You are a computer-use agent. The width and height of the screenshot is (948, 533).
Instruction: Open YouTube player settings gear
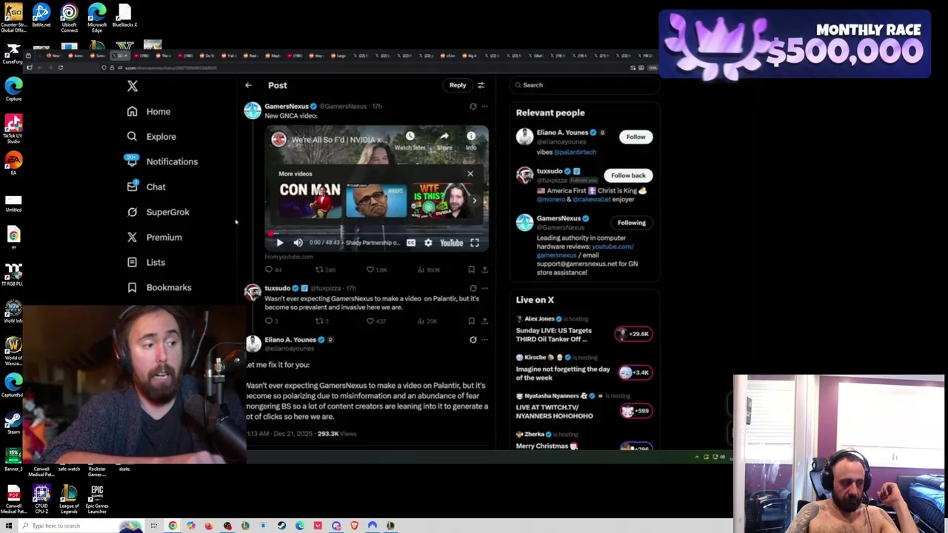(x=428, y=243)
